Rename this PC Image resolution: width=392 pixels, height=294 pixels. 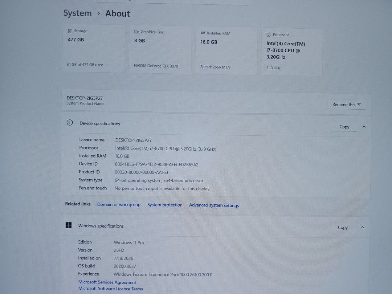tap(347, 105)
